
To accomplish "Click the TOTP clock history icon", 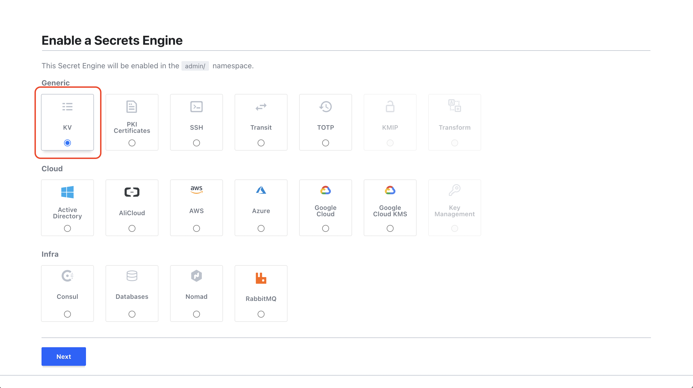I will [x=326, y=107].
